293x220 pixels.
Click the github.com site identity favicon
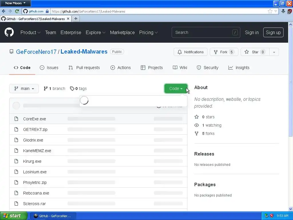pyautogui.click(x=25, y=11)
